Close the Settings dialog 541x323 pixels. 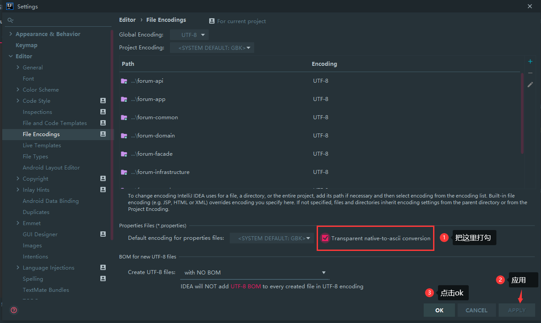tap(530, 6)
